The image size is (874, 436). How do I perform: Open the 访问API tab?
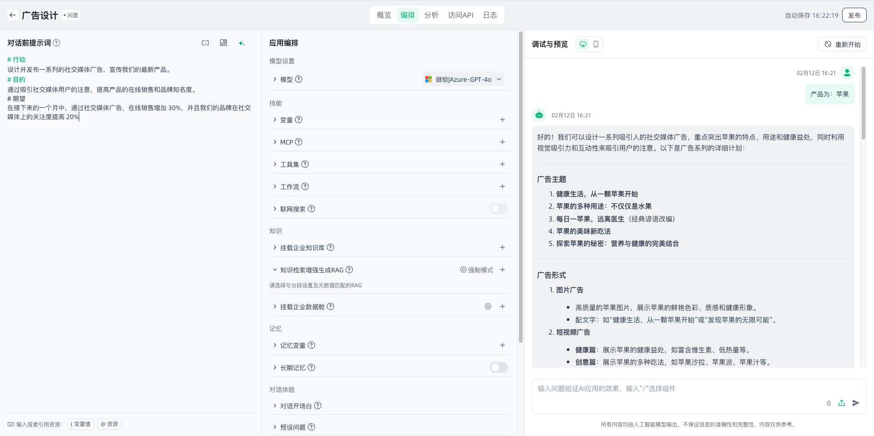coord(460,15)
